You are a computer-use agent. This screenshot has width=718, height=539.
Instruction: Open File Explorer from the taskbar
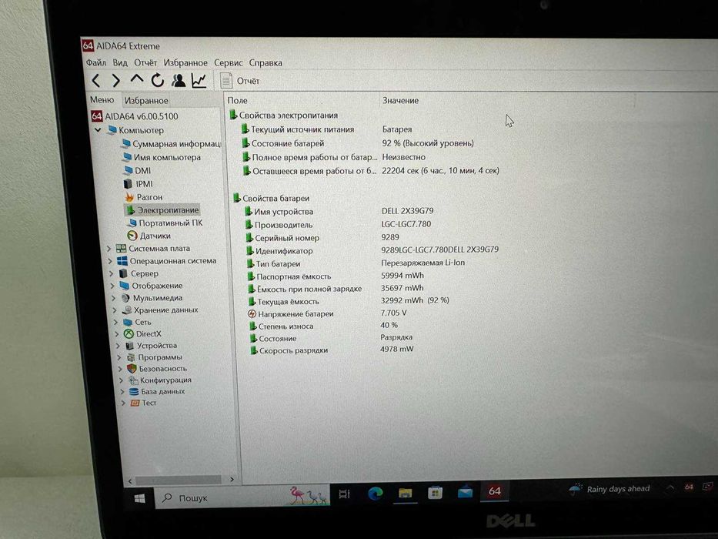point(406,493)
